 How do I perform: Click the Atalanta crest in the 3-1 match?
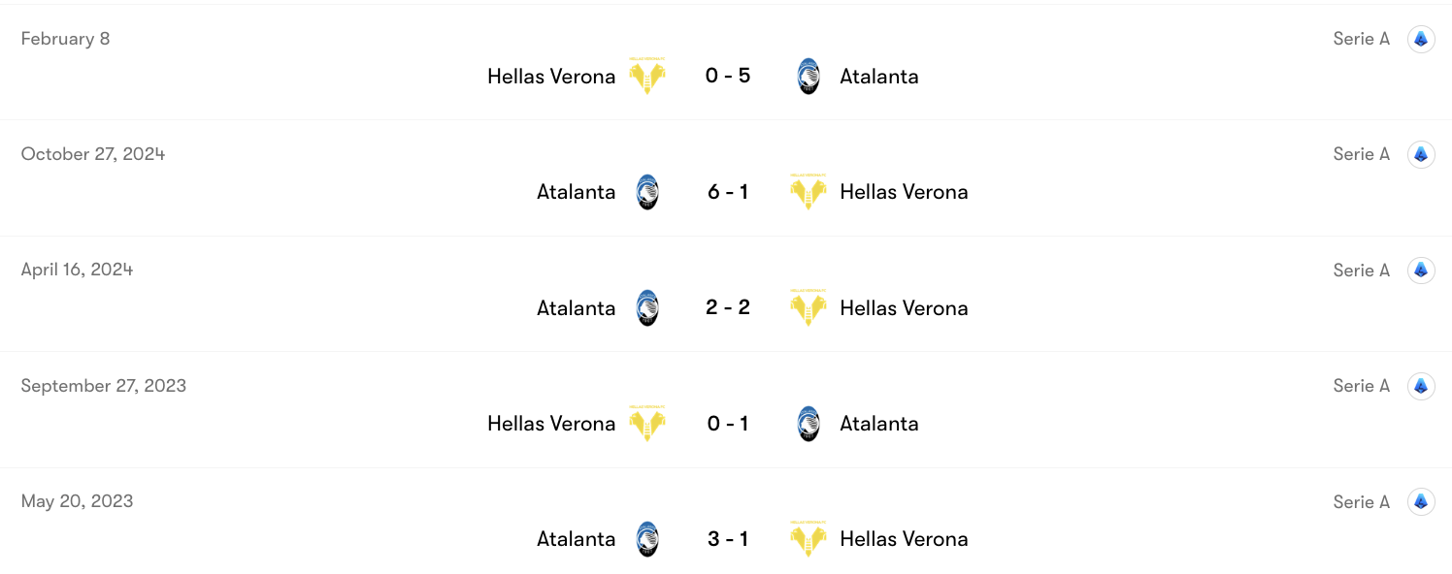click(x=647, y=539)
